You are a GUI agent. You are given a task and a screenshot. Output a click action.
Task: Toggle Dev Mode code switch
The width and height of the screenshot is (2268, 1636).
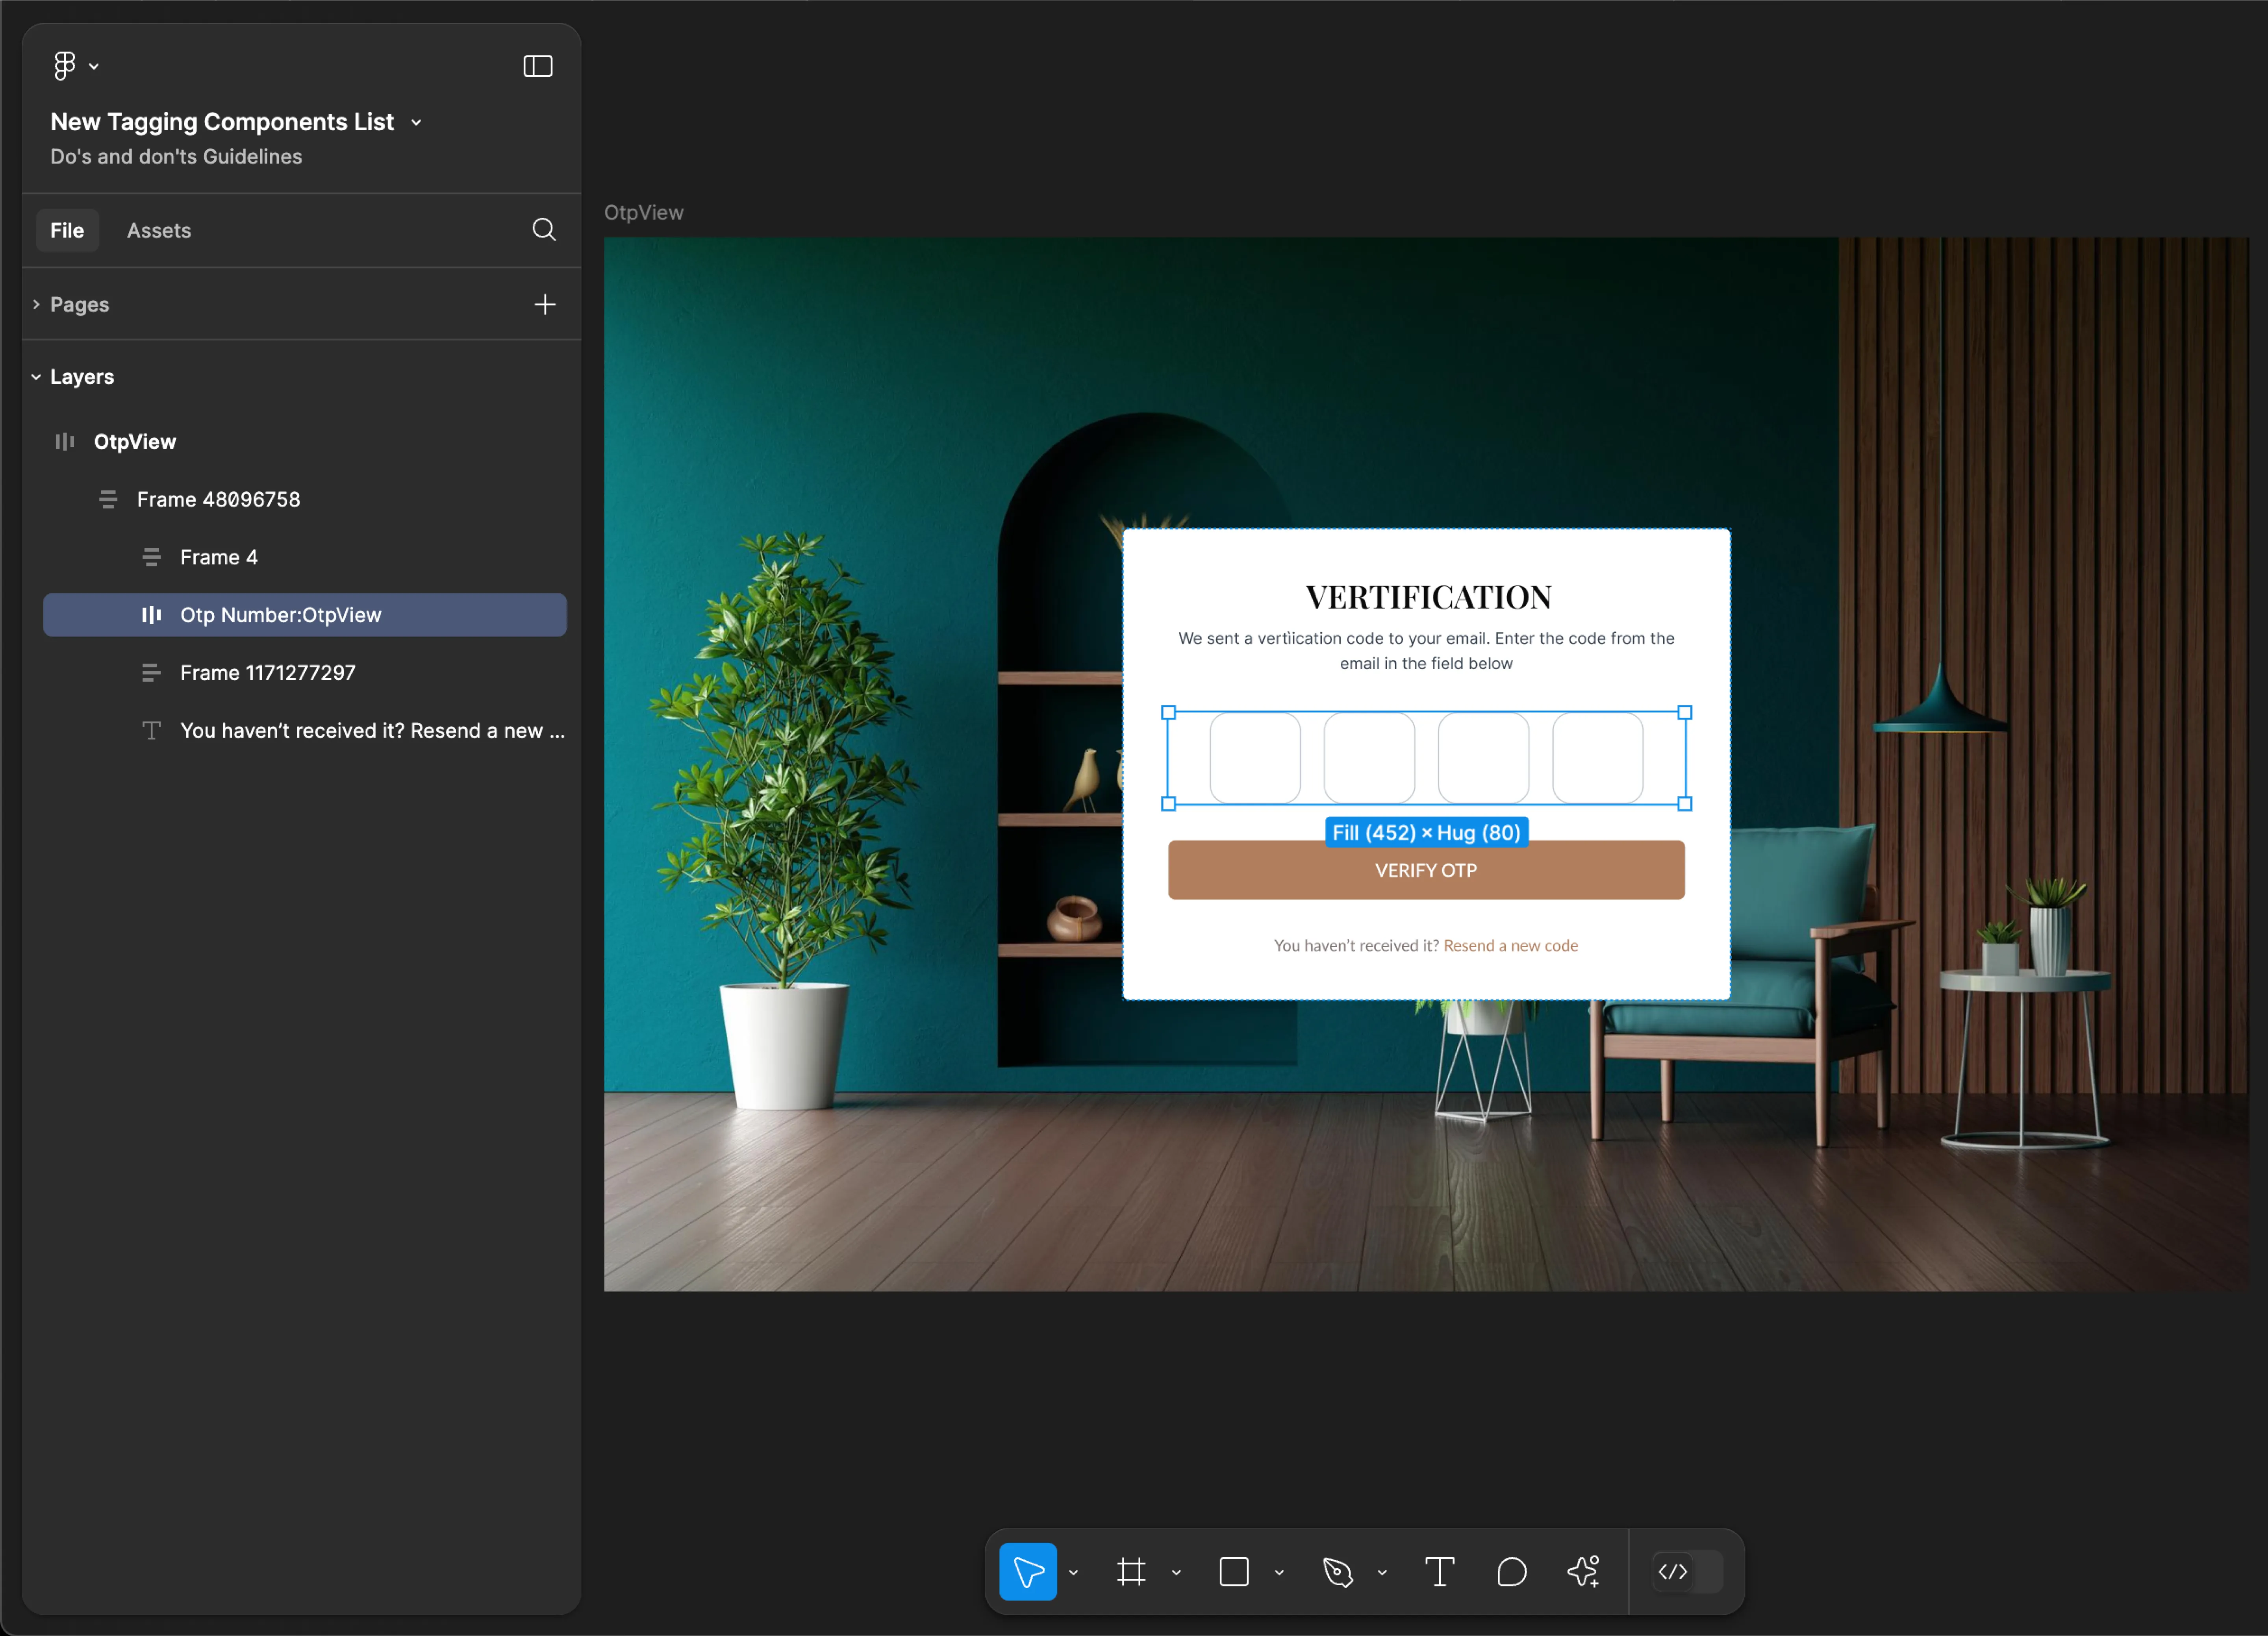pyautogui.click(x=1688, y=1572)
